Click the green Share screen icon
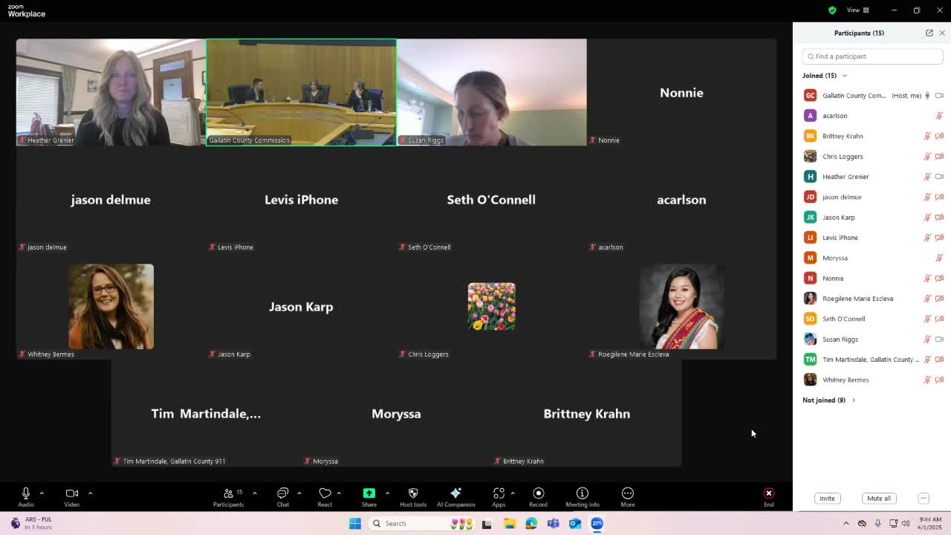 369,493
